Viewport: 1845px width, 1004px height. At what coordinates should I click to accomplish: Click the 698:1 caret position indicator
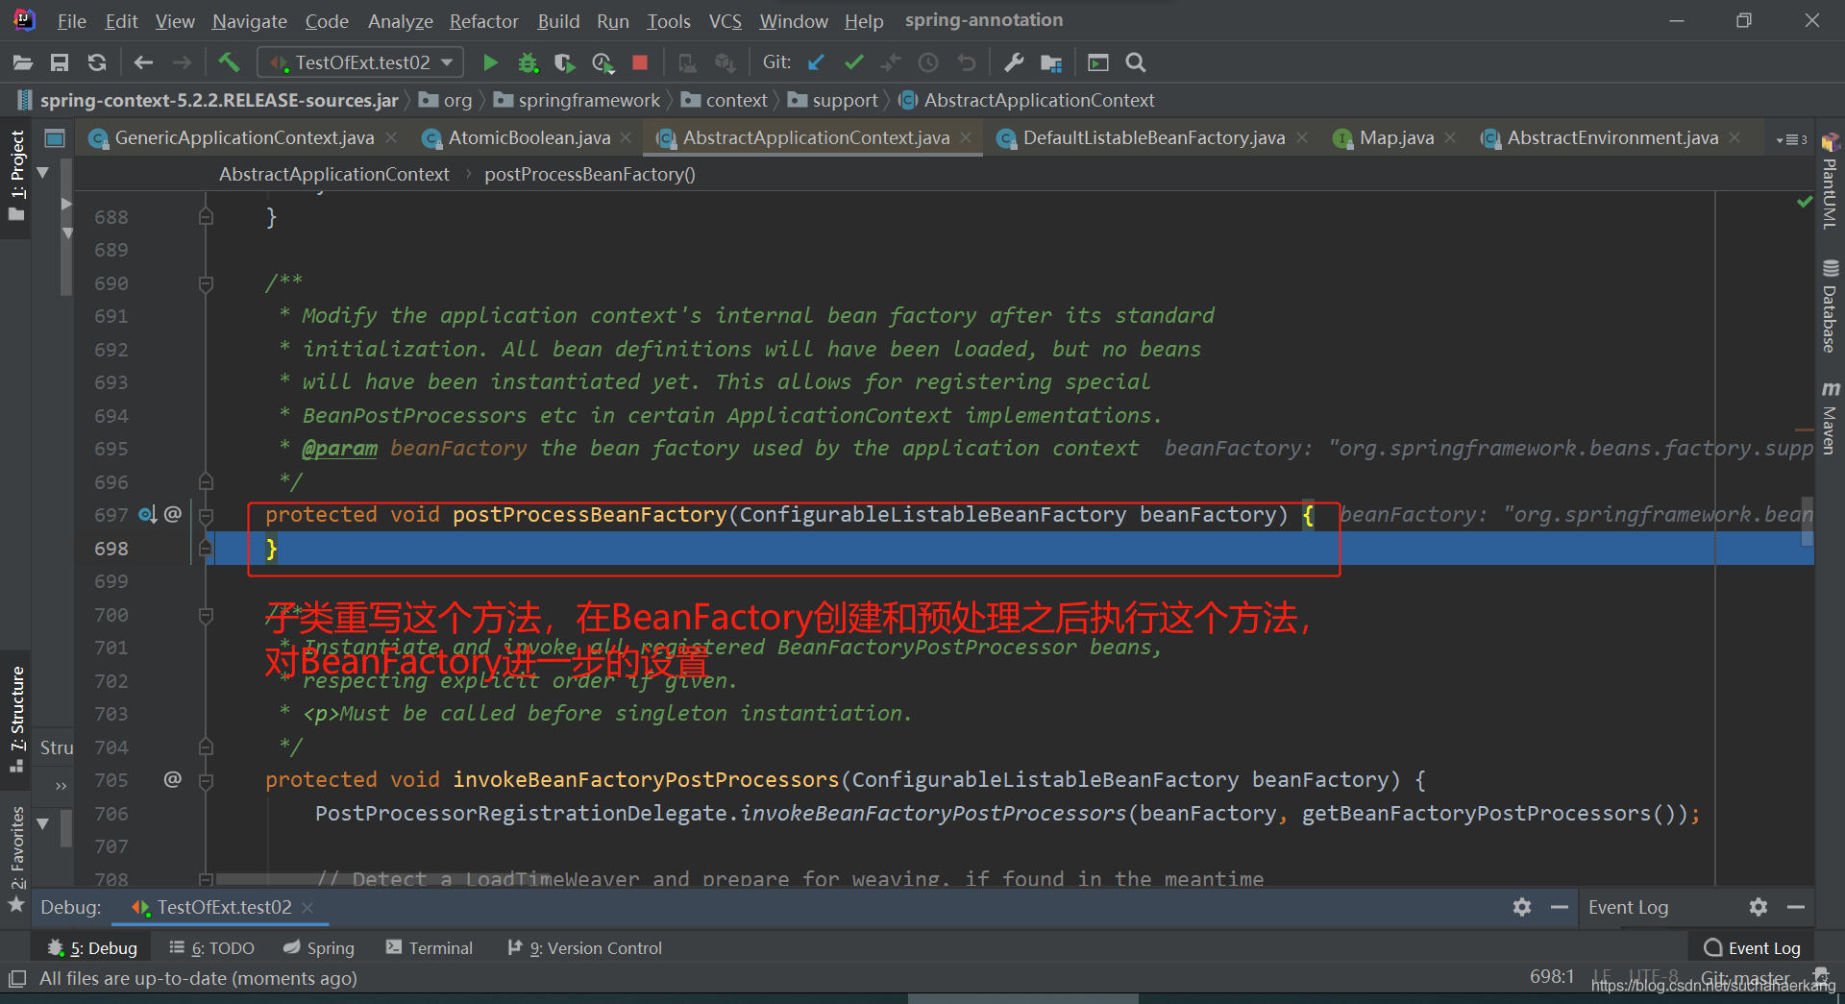coord(1551,977)
